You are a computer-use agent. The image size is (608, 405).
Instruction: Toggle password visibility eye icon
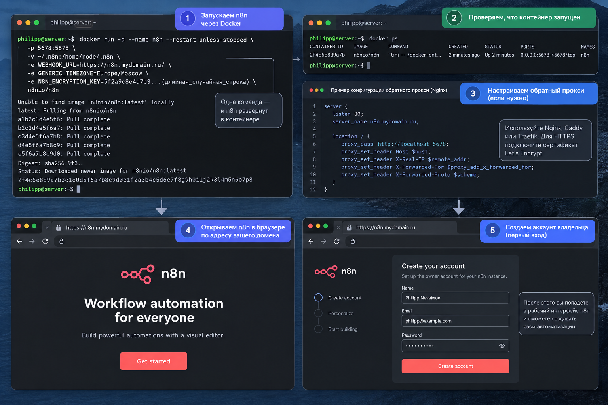pyautogui.click(x=502, y=346)
